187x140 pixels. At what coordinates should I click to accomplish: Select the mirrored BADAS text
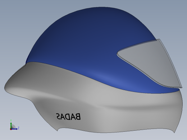[68, 116]
